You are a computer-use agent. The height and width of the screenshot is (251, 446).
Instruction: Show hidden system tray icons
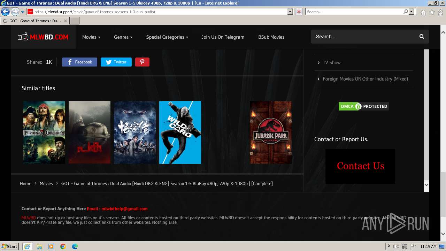coord(389,246)
